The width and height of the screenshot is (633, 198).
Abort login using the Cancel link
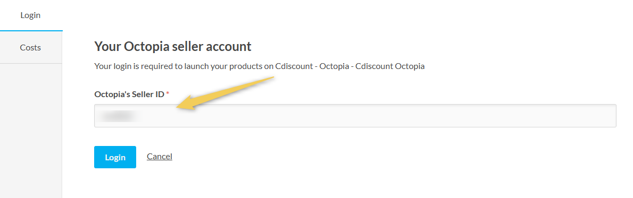[160, 156]
